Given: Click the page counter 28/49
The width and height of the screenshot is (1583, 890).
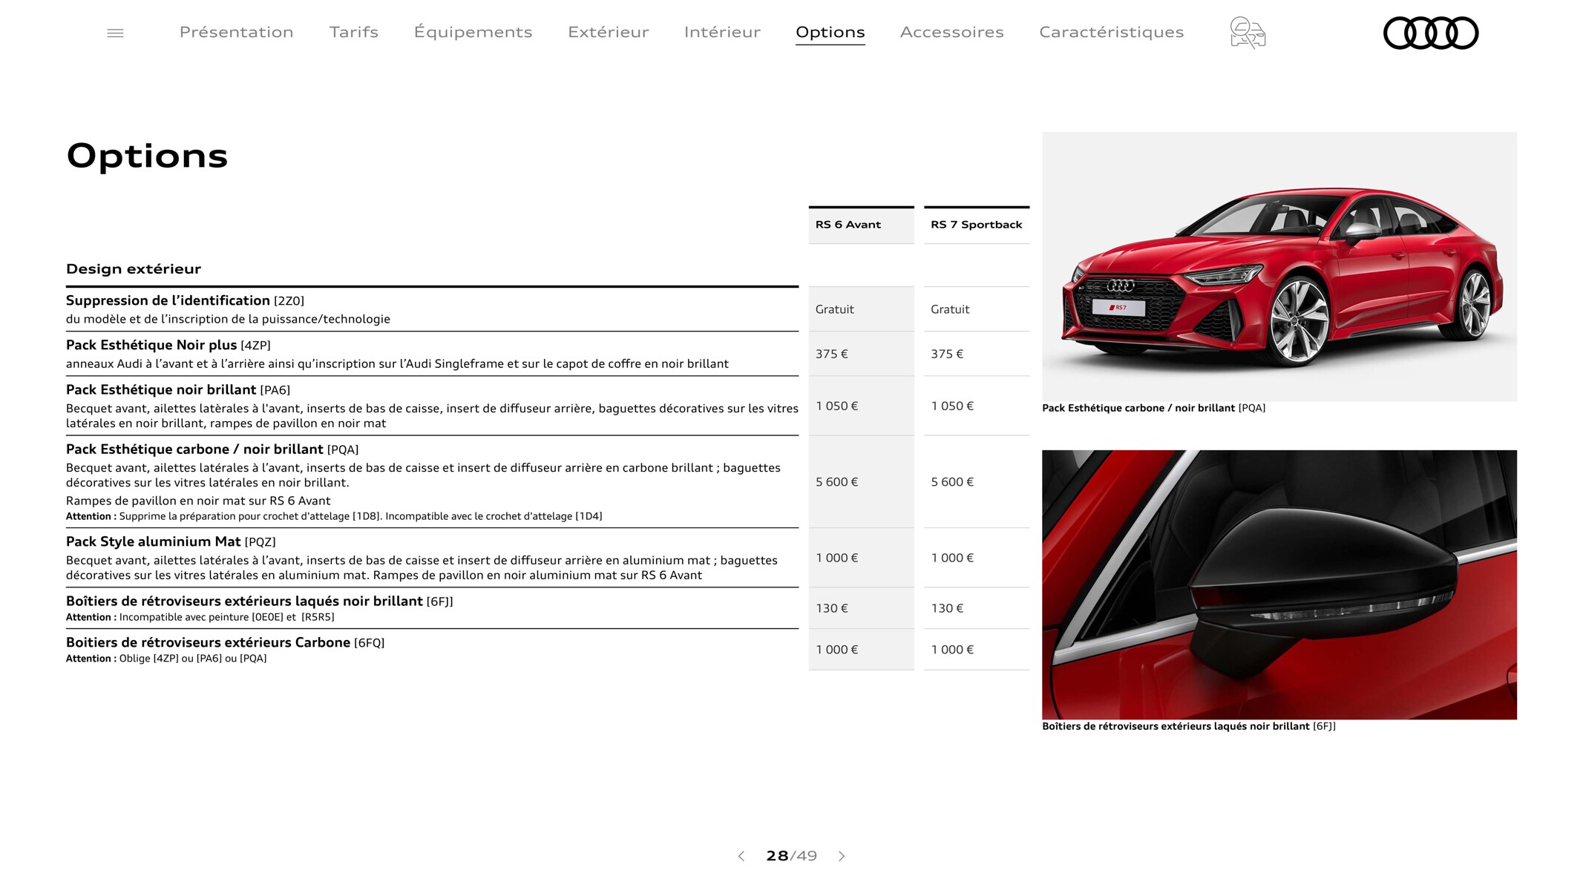Looking at the screenshot, I should tap(791, 856).
